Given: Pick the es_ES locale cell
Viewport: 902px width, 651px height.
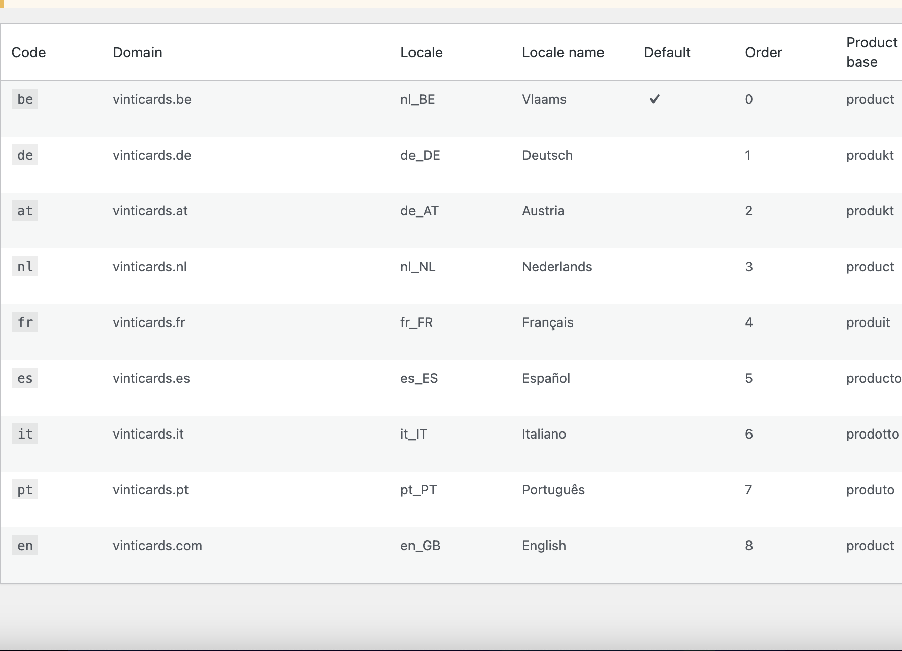Looking at the screenshot, I should click(419, 378).
